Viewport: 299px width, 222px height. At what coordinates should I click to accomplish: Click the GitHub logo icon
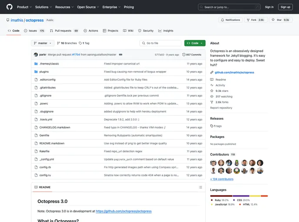pos(10,7)
